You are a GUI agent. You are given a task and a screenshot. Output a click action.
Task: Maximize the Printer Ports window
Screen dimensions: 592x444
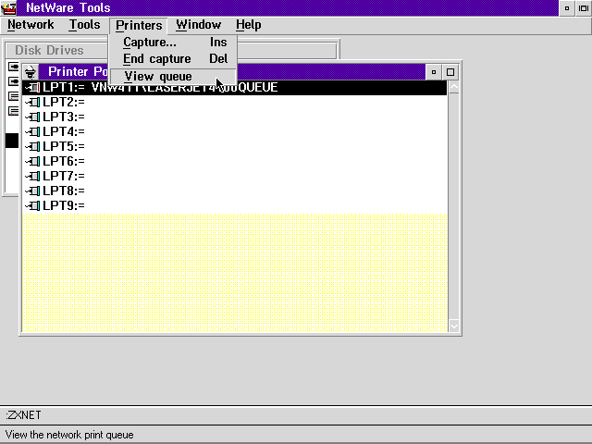(x=450, y=72)
